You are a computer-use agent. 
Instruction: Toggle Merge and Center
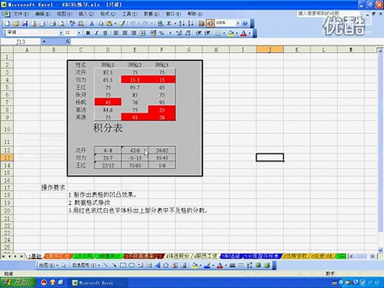[142, 32]
